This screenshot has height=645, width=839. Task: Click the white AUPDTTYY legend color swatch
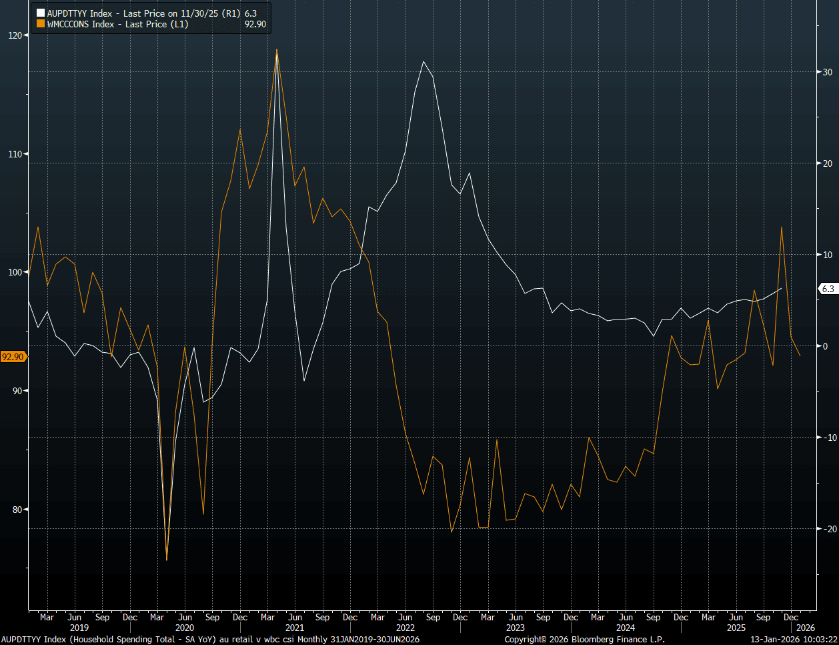(41, 13)
